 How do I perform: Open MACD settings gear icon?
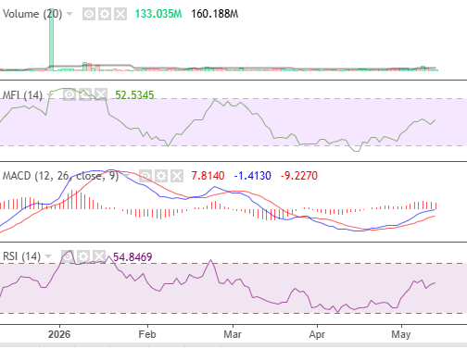tap(161, 176)
